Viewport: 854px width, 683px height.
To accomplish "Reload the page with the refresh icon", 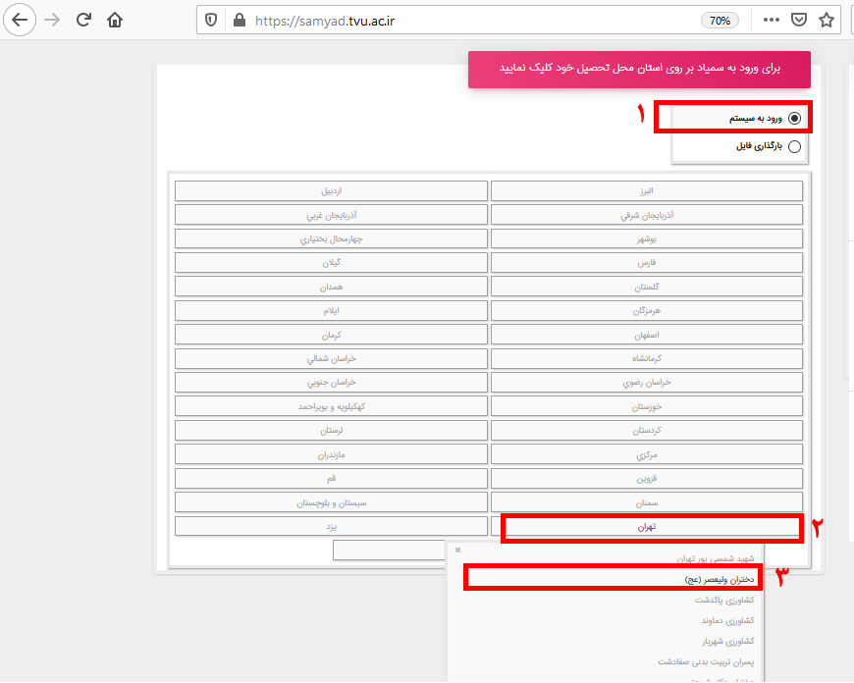I will [x=83, y=21].
